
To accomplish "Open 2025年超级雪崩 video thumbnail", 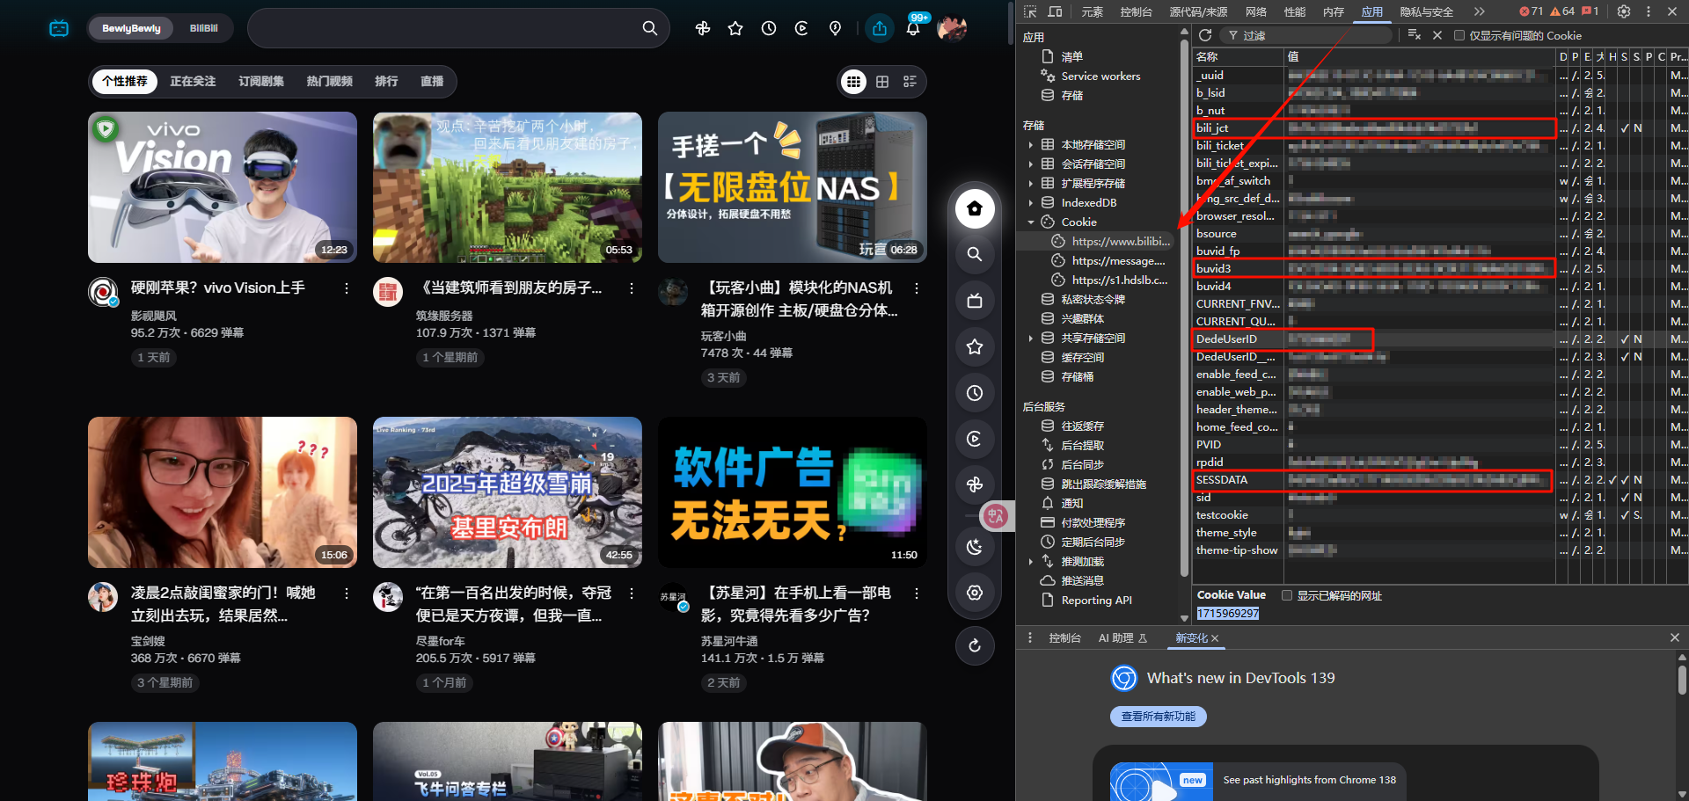I will click(508, 492).
